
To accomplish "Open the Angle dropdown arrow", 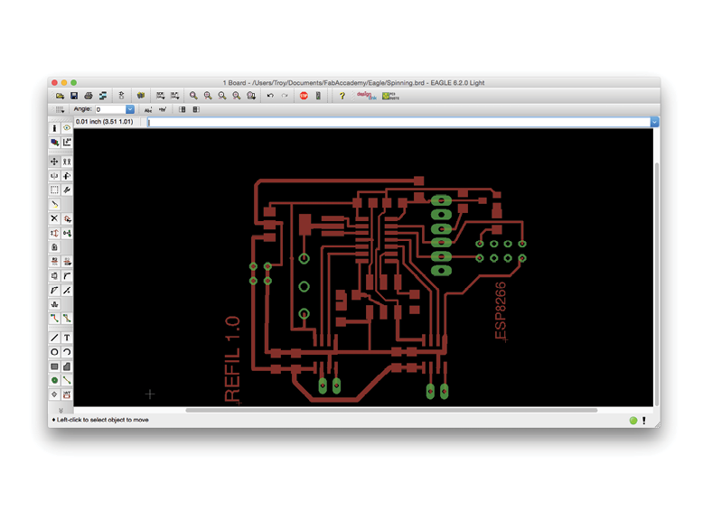I will pyautogui.click(x=130, y=109).
